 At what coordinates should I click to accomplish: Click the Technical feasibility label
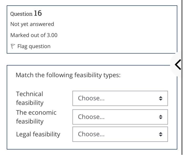tap(30, 98)
